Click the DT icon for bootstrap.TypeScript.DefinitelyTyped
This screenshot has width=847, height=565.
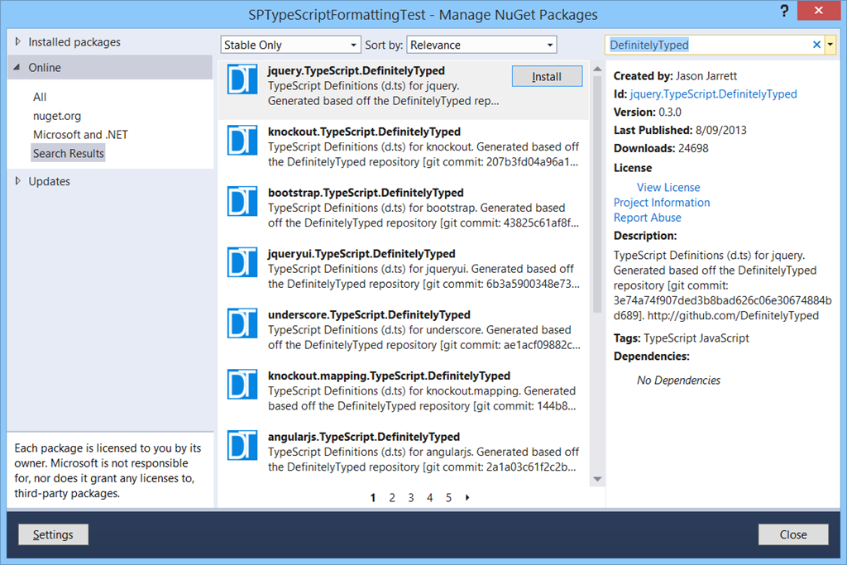pyautogui.click(x=242, y=202)
